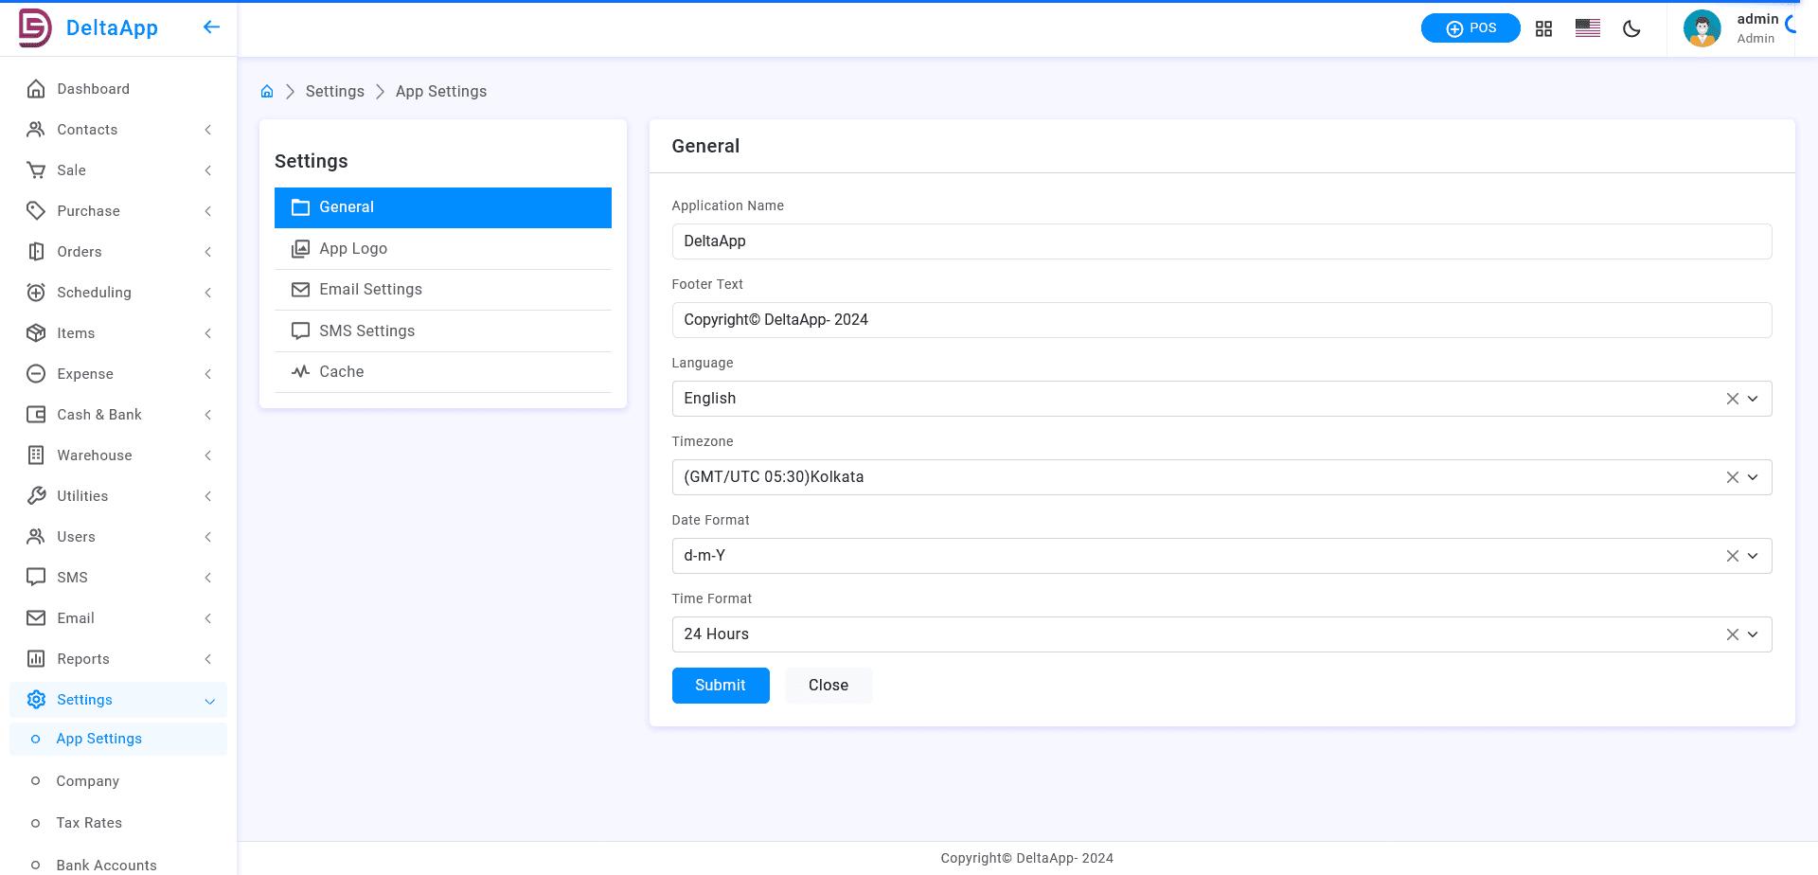Select General settings tab
Viewport: 1818px width, 875px height.
[442, 207]
